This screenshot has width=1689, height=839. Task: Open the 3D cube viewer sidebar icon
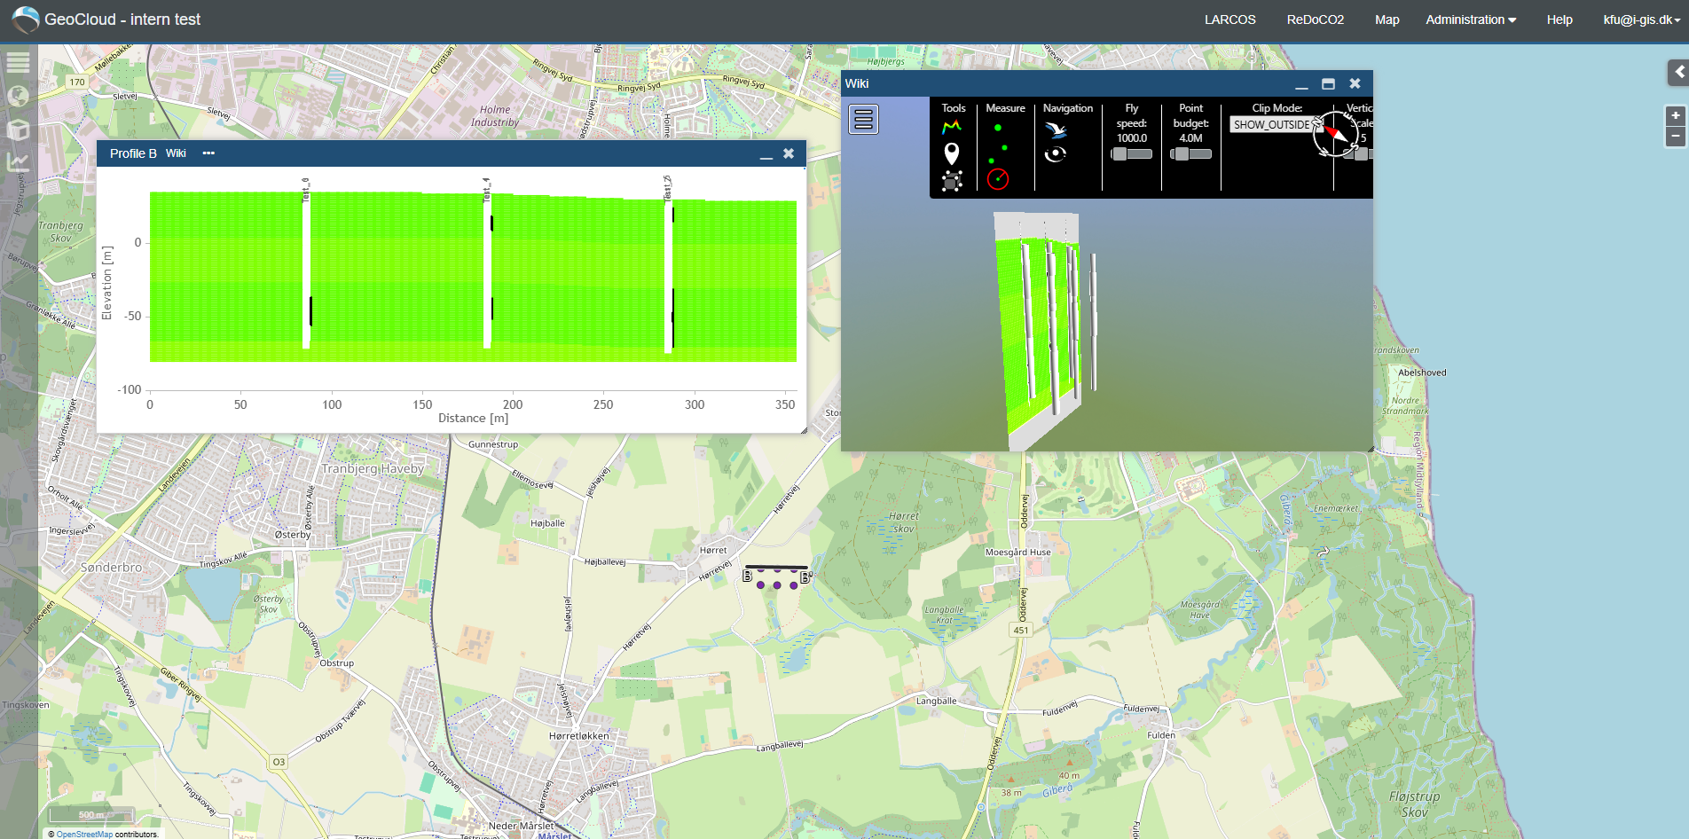(18, 129)
